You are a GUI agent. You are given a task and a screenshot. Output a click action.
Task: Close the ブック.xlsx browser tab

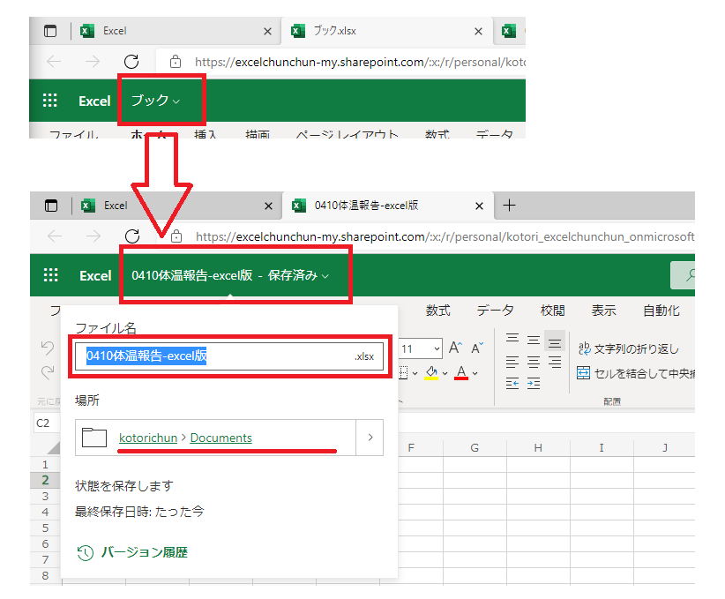coord(479,32)
